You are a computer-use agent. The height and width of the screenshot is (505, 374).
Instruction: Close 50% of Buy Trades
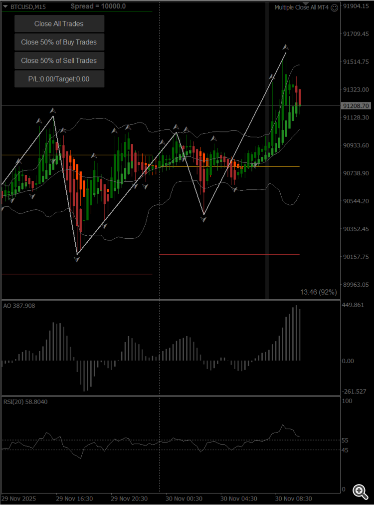(x=59, y=42)
